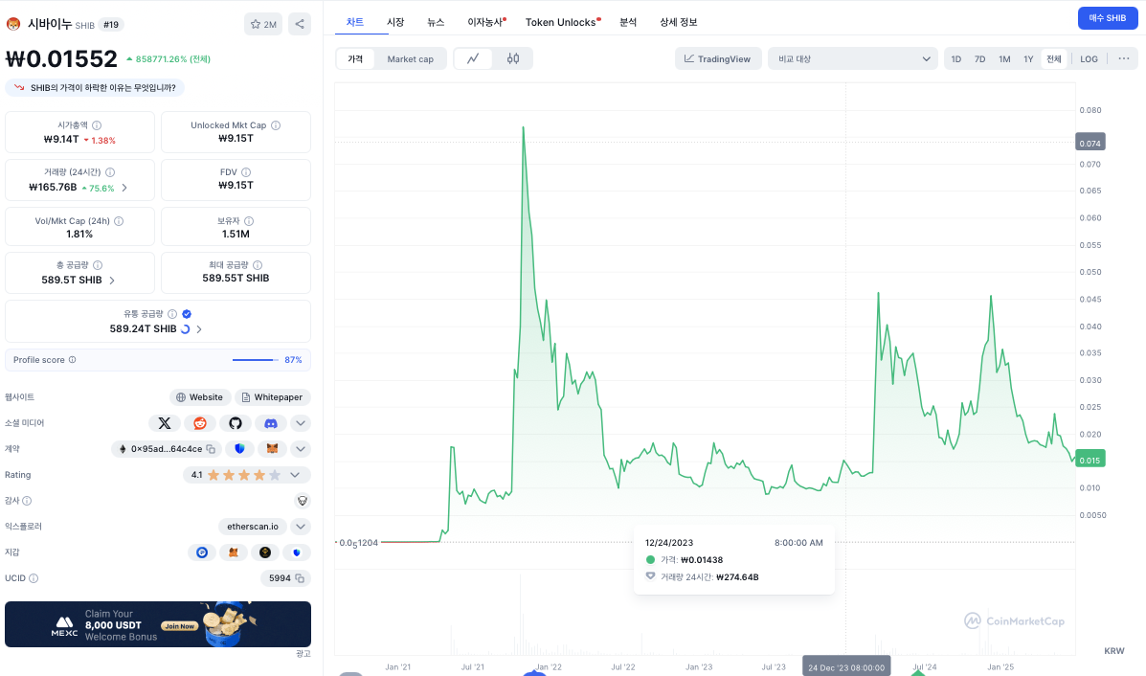Open the GitHub social link

[x=236, y=423]
